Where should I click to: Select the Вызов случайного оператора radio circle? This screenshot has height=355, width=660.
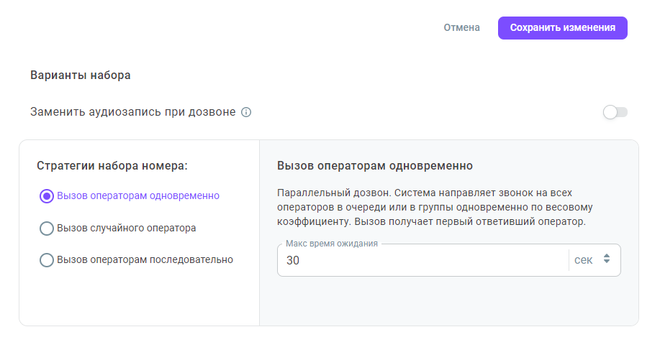(47, 229)
